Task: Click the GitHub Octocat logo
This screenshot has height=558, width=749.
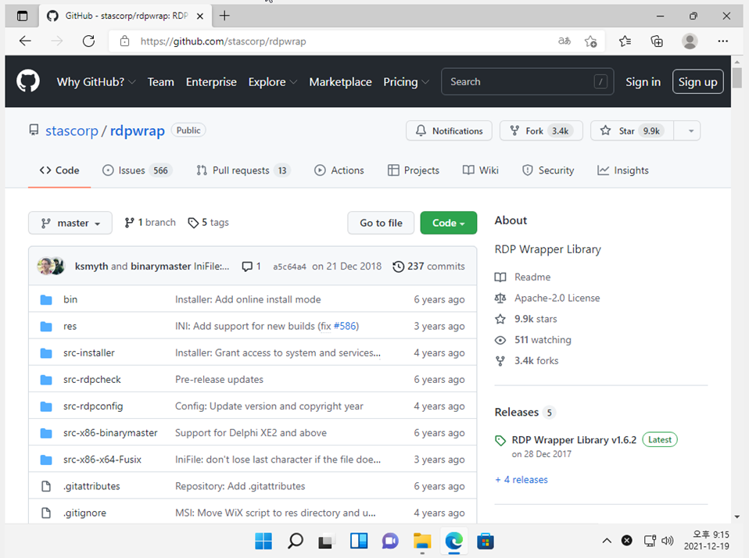Action: pyautogui.click(x=28, y=81)
